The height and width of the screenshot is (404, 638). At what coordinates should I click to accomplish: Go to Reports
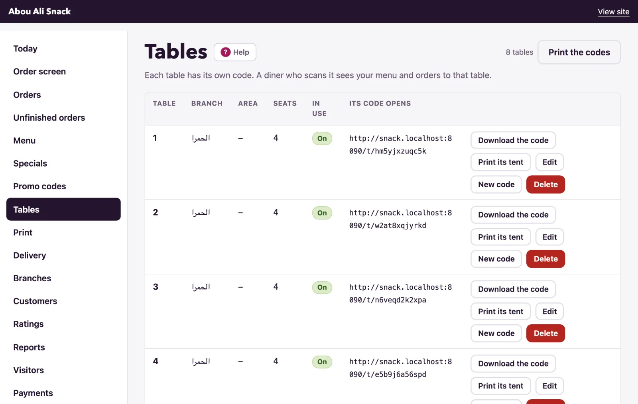[x=63, y=347]
